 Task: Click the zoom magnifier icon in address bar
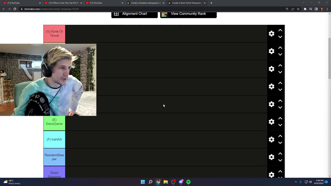point(287,9)
